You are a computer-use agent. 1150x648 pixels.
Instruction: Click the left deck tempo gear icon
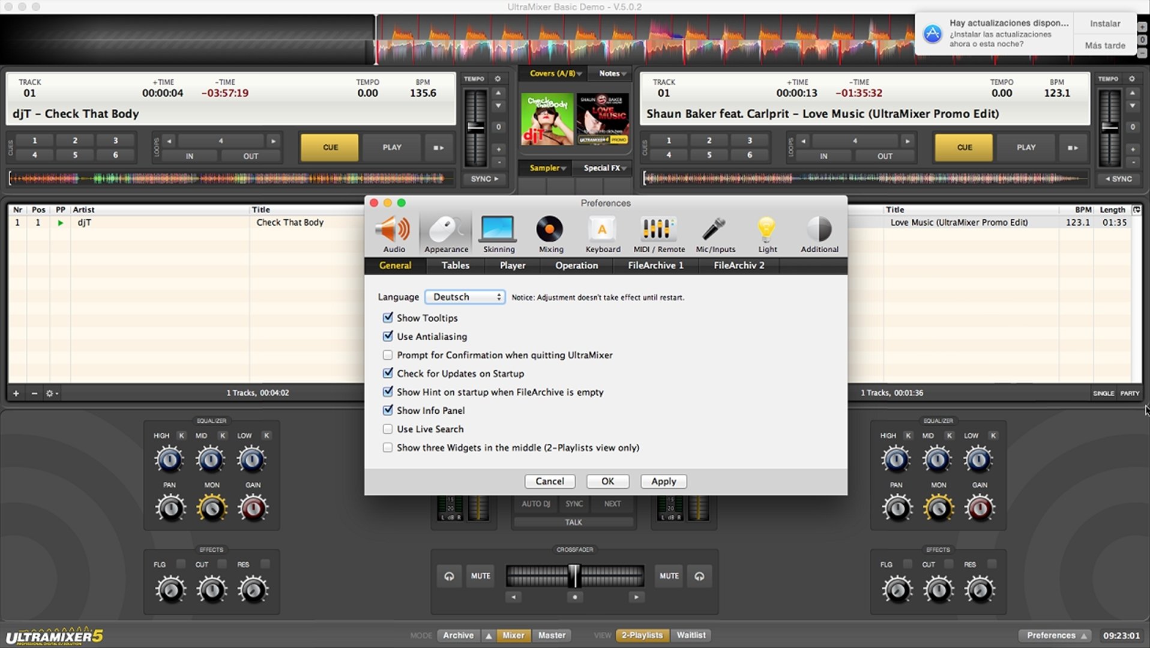(498, 79)
